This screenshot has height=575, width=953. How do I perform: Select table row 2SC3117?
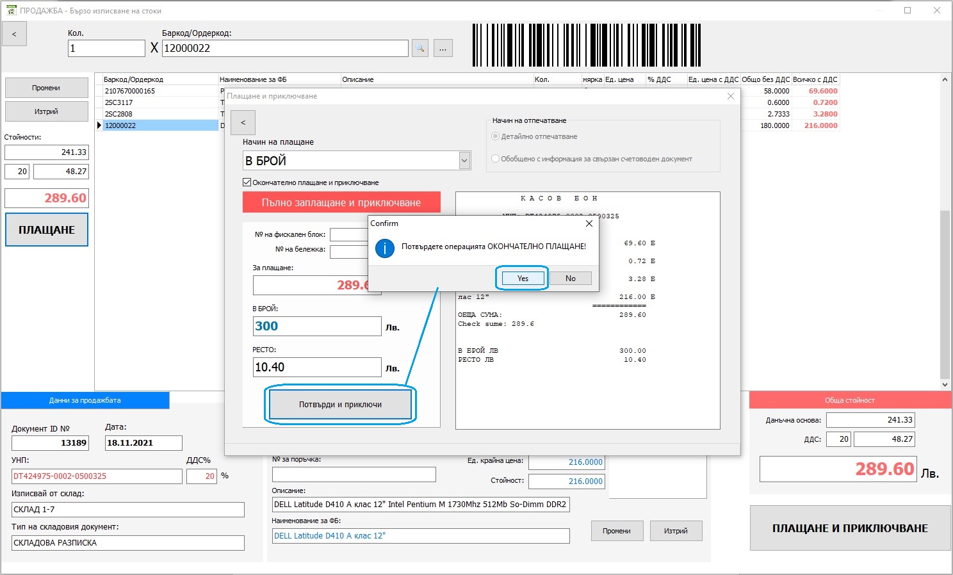click(160, 102)
